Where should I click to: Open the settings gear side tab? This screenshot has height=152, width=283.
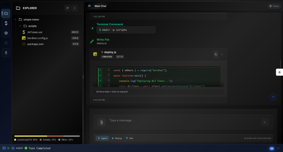click(x=279, y=72)
